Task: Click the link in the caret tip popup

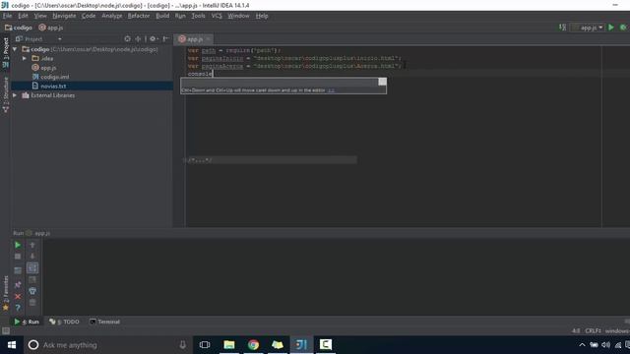Action: pos(331,90)
